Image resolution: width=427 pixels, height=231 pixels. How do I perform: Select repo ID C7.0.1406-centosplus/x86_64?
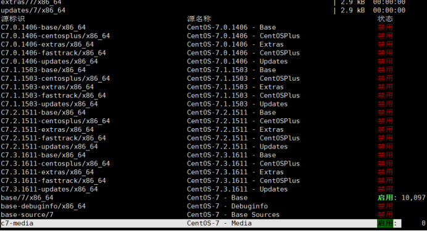click(56, 36)
